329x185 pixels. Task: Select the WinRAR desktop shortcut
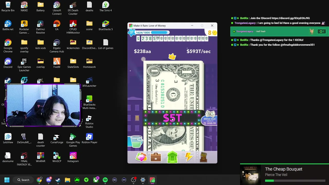pos(40,157)
